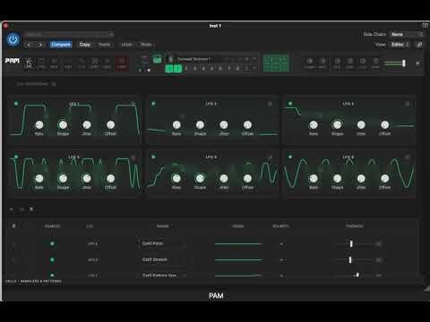
Task: Click the stop icon above the modulation table
Action: [x=31, y=209]
